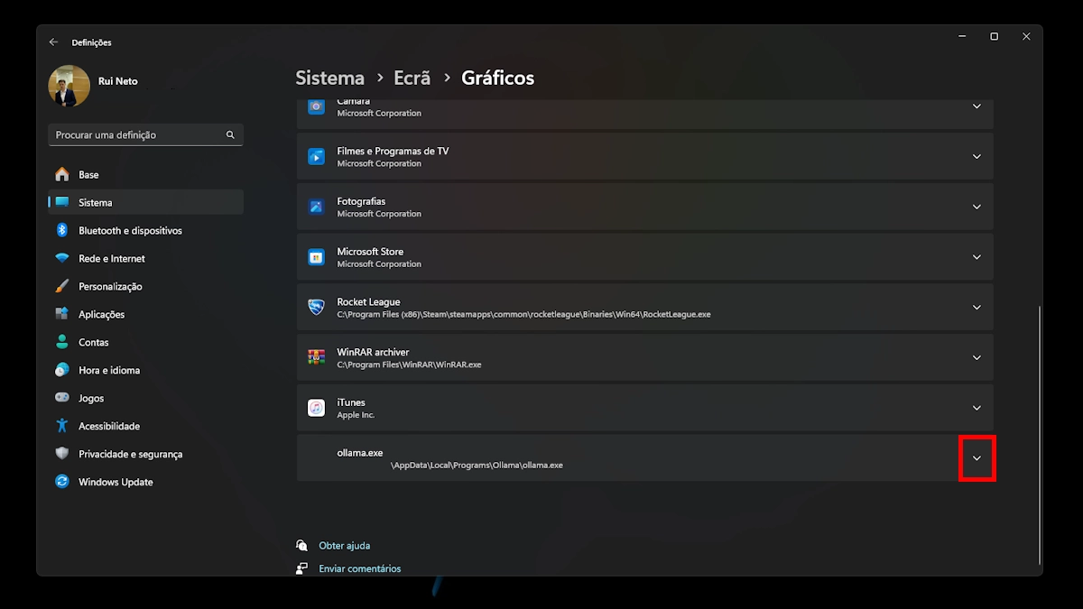The width and height of the screenshot is (1083, 609).
Task: Click the Obter ajuda link
Action: [344, 546]
